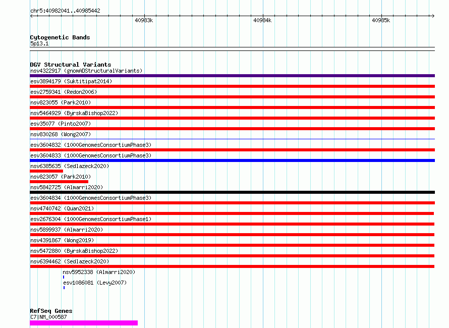Click nsv5472880 (ByrskaBishop2022) label
This screenshot has height=328, width=449.
pyautogui.click(x=74, y=251)
